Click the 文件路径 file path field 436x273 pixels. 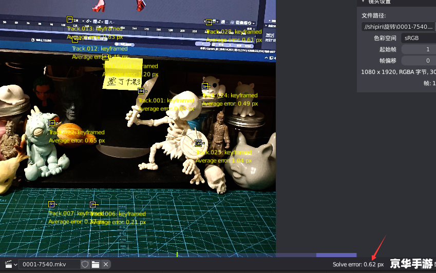point(398,27)
